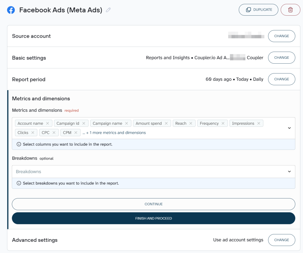Change the Report period
The width and height of the screenshot is (303, 253).
282,79
